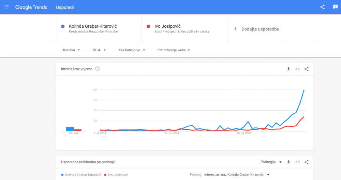The image size is (341, 180).
Task: Share the Interes kroz vrijeme chart
Action: coord(307,69)
